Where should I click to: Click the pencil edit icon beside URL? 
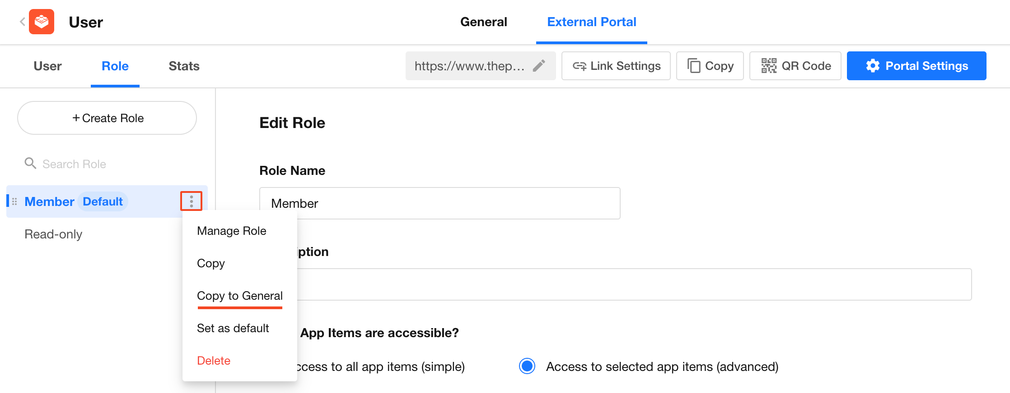(538, 66)
